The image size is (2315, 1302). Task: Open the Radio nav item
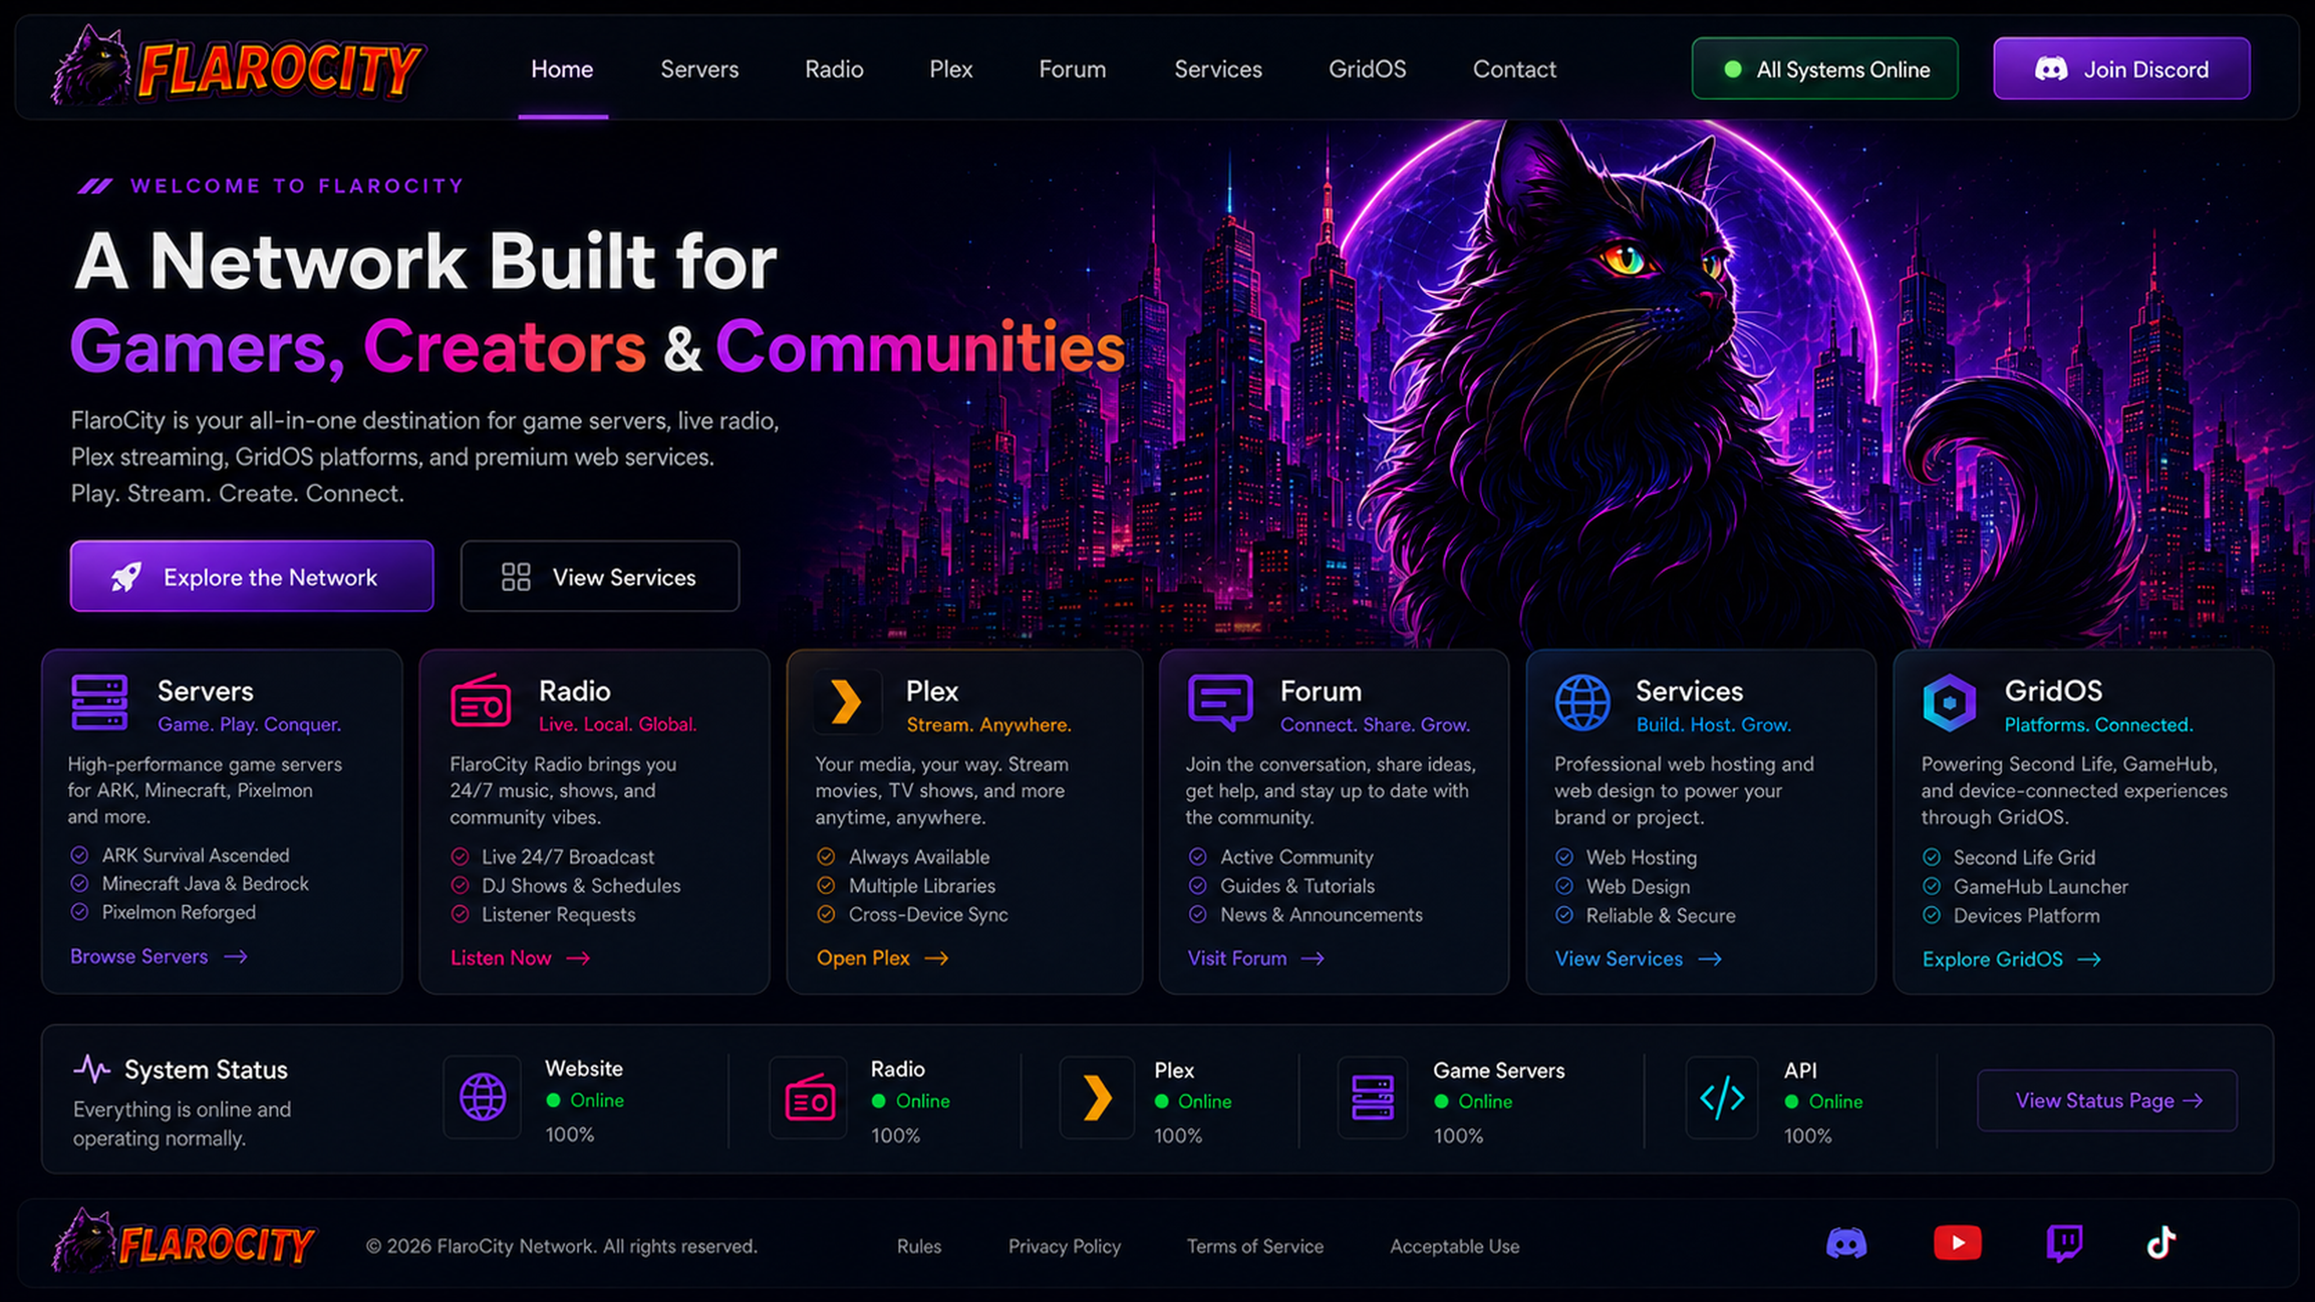[834, 69]
